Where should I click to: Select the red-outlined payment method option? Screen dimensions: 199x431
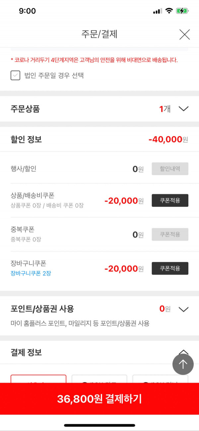(38, 379)
